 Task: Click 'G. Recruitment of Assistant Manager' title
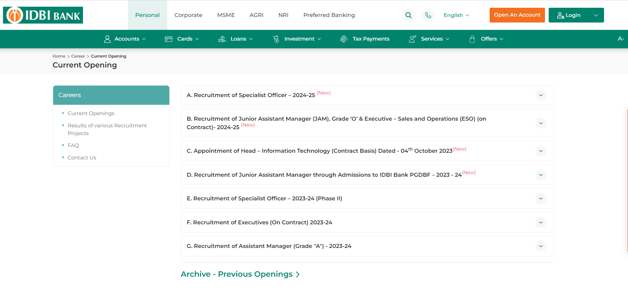click(x=269, y=246)
